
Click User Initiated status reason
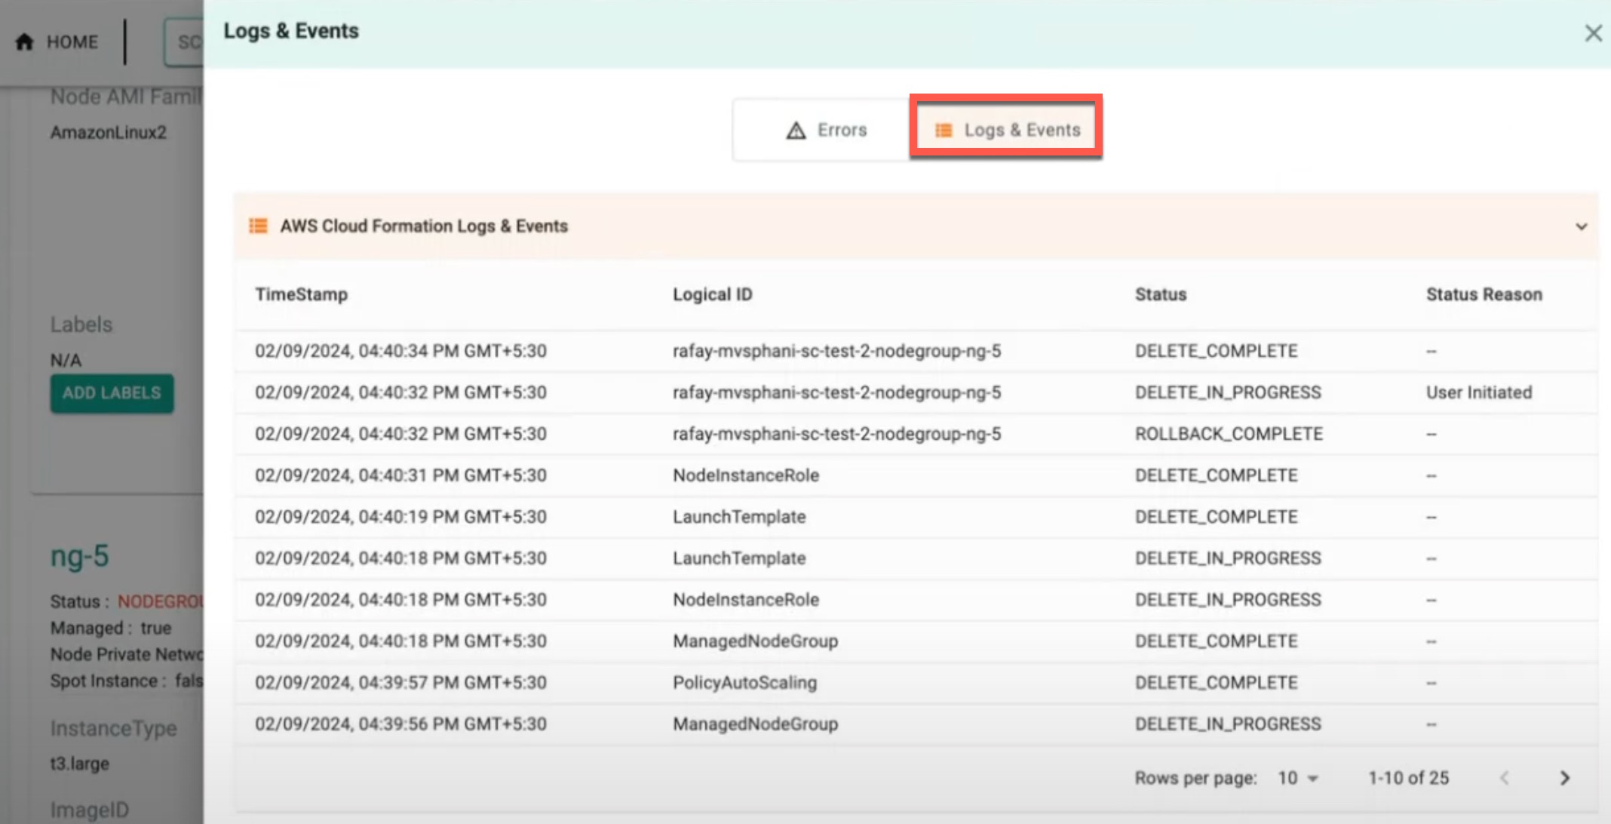tap(1478, 392)
